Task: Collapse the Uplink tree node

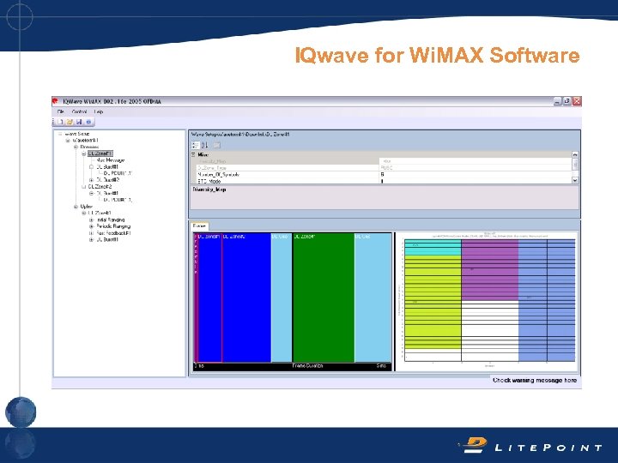Action: pos(76,207)
